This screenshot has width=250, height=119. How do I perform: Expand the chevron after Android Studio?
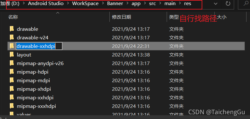(68, 3)
